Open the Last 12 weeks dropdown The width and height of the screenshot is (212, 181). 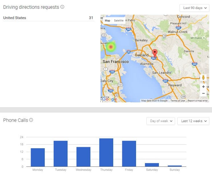pos(193,121)
